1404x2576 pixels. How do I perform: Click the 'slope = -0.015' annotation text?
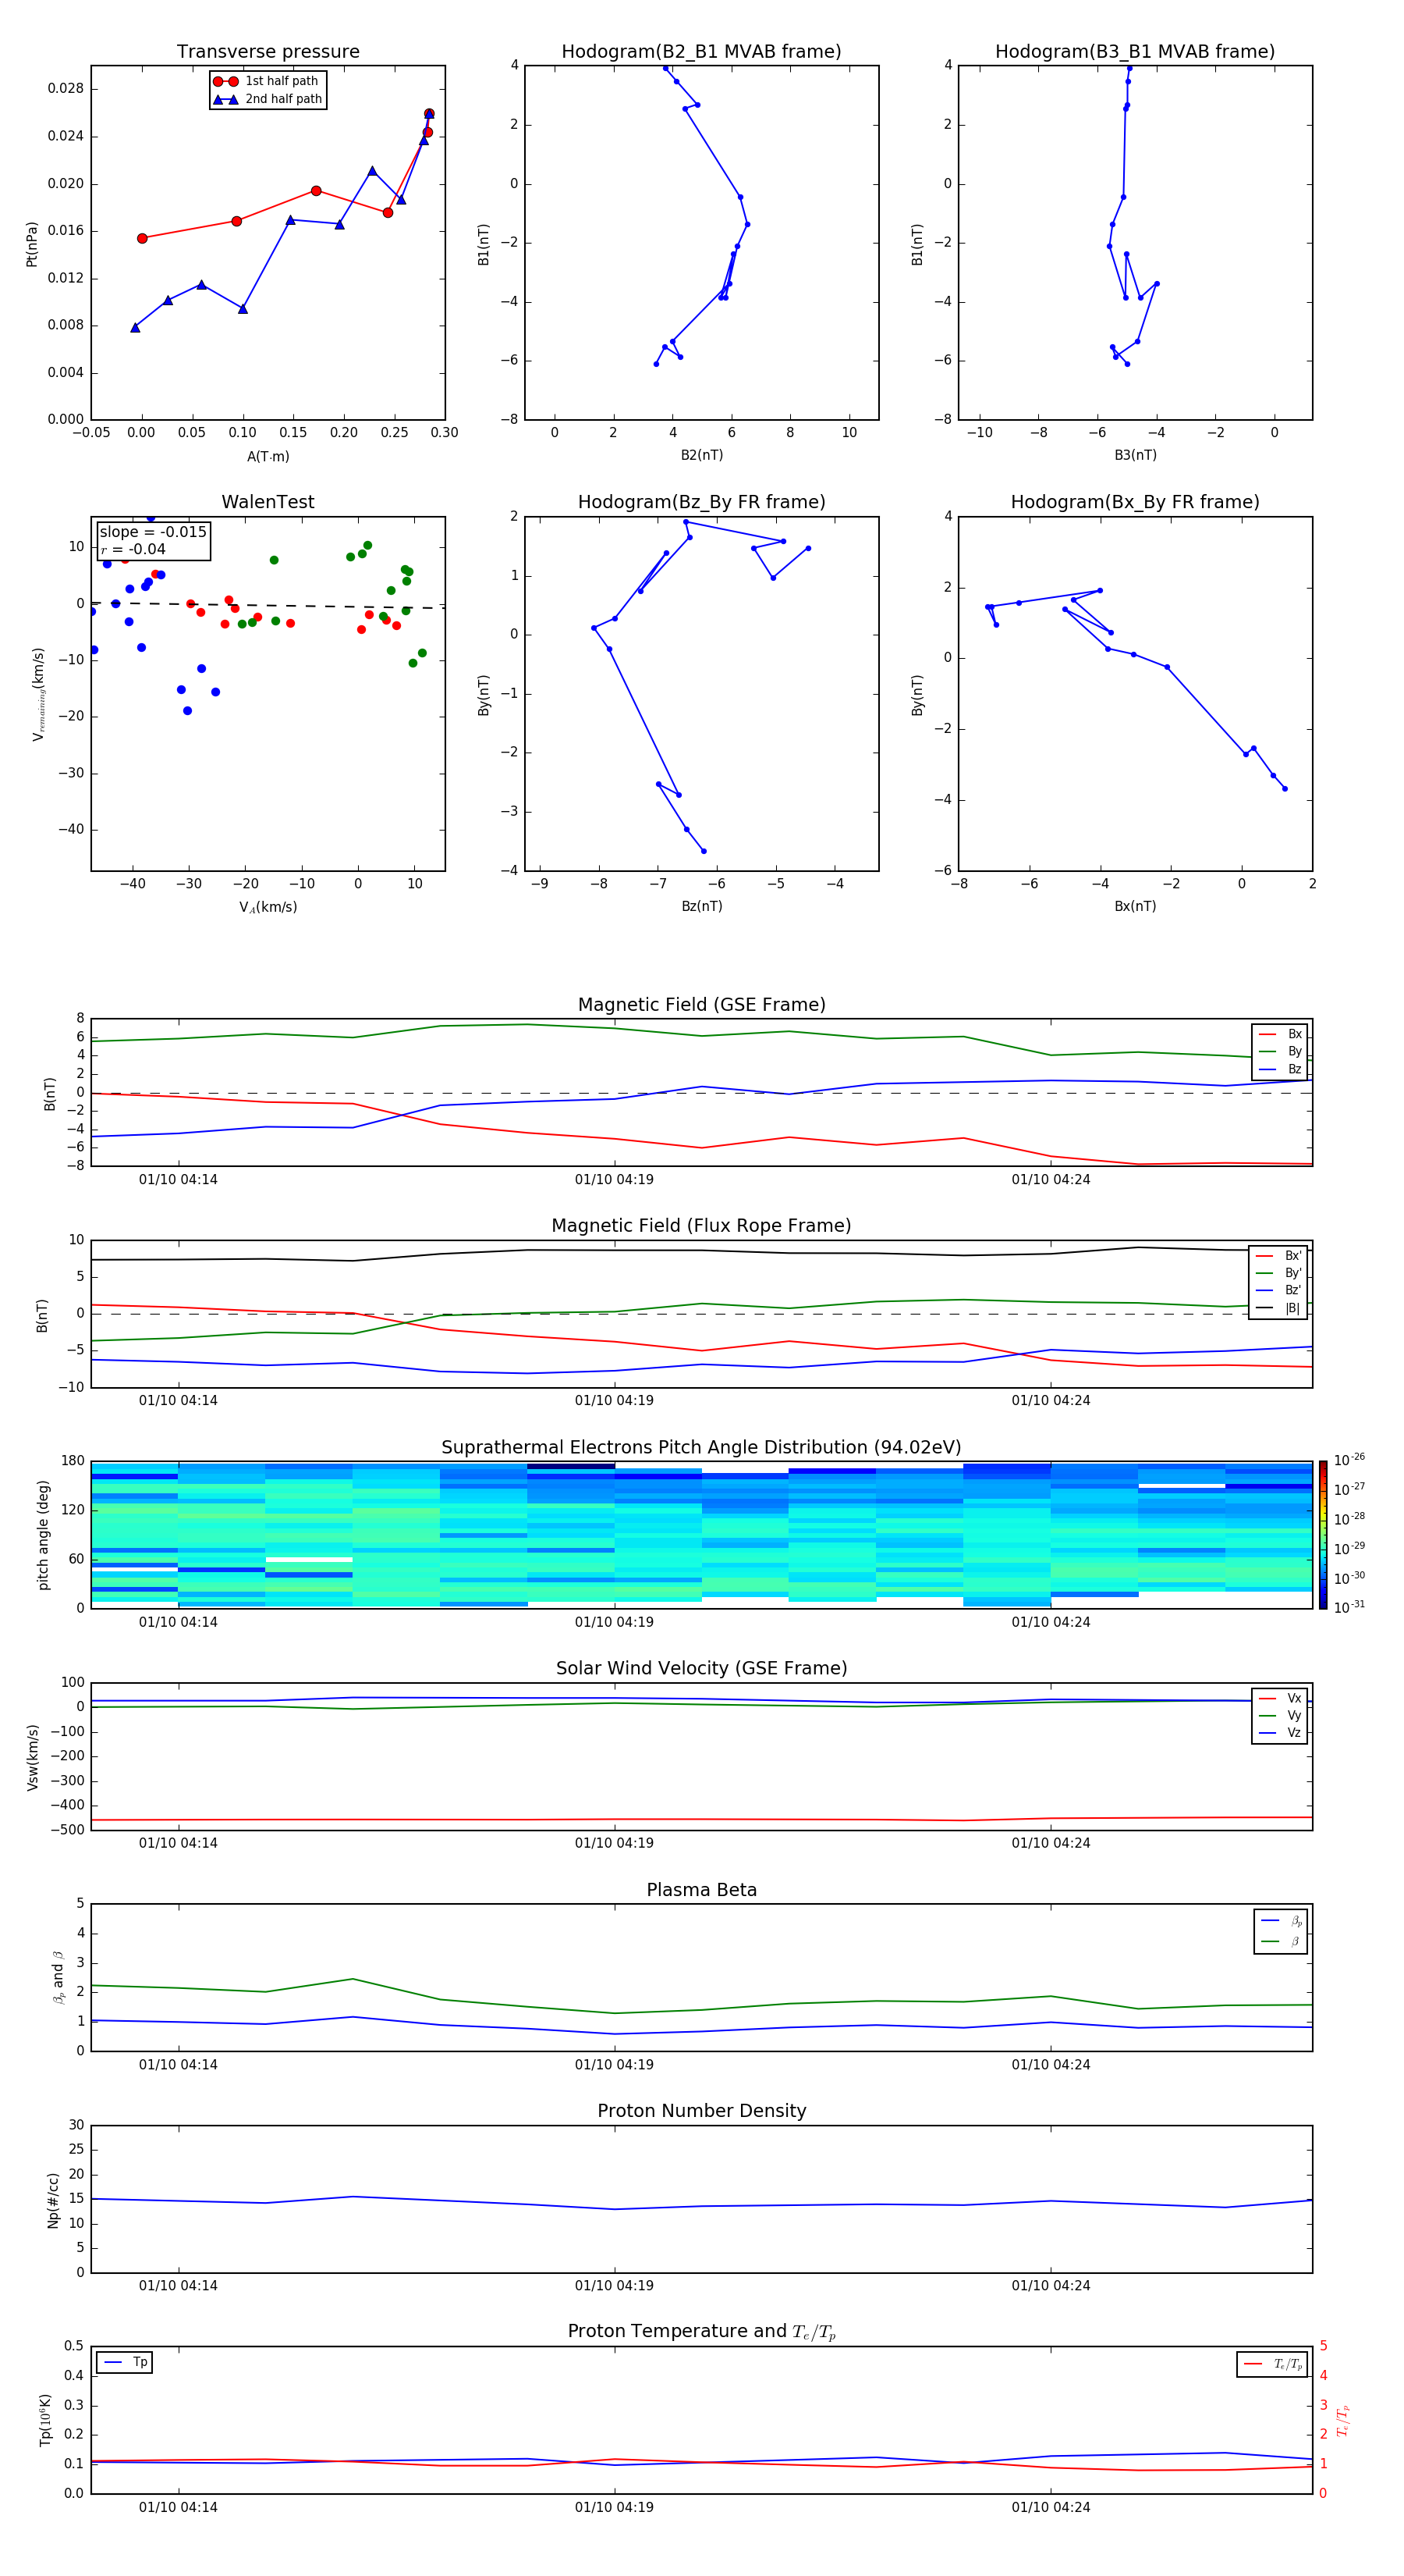pyautogui.click(x=153, y=532)
